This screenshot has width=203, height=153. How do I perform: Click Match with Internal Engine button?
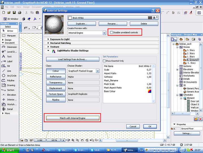[x=73, y=118]
